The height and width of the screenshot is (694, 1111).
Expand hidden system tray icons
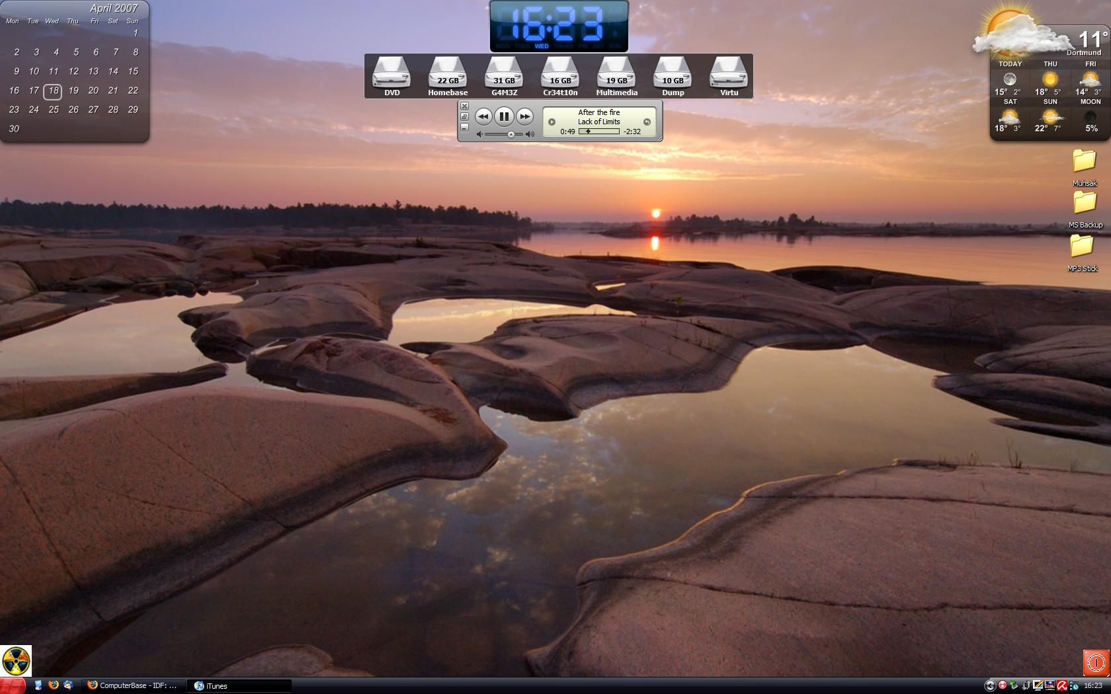tap(990, 685)
